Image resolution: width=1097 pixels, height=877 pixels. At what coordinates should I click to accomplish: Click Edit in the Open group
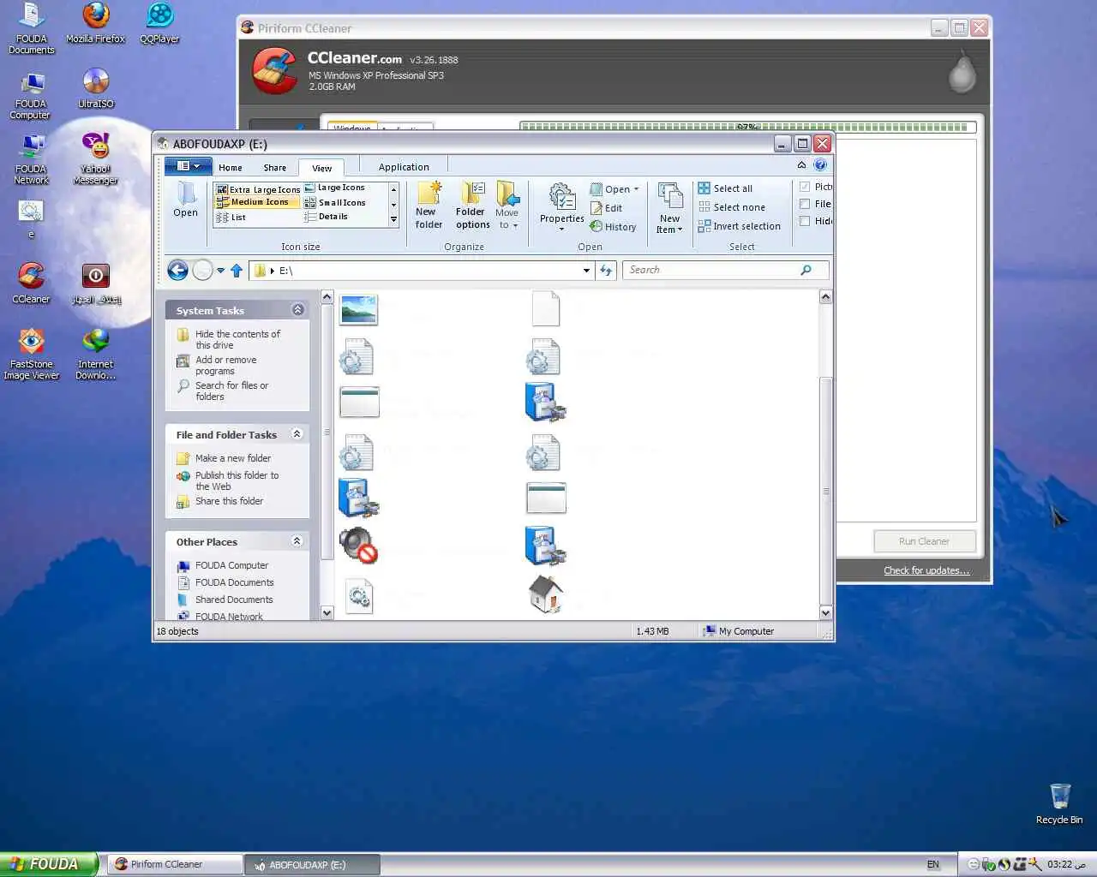(607, 208)
